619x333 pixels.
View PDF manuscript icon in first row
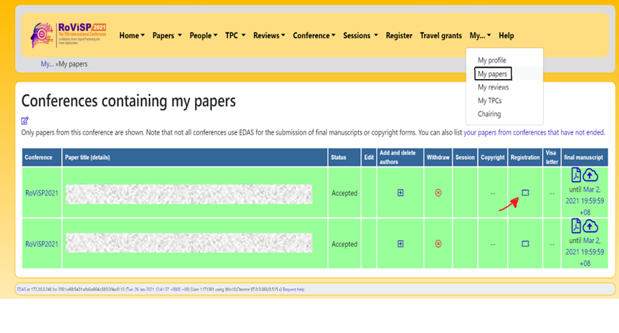[576, 175]
